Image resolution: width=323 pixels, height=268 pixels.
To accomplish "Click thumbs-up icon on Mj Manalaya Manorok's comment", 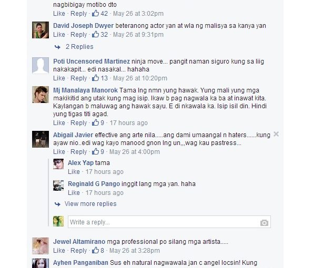I will [95, 122].
